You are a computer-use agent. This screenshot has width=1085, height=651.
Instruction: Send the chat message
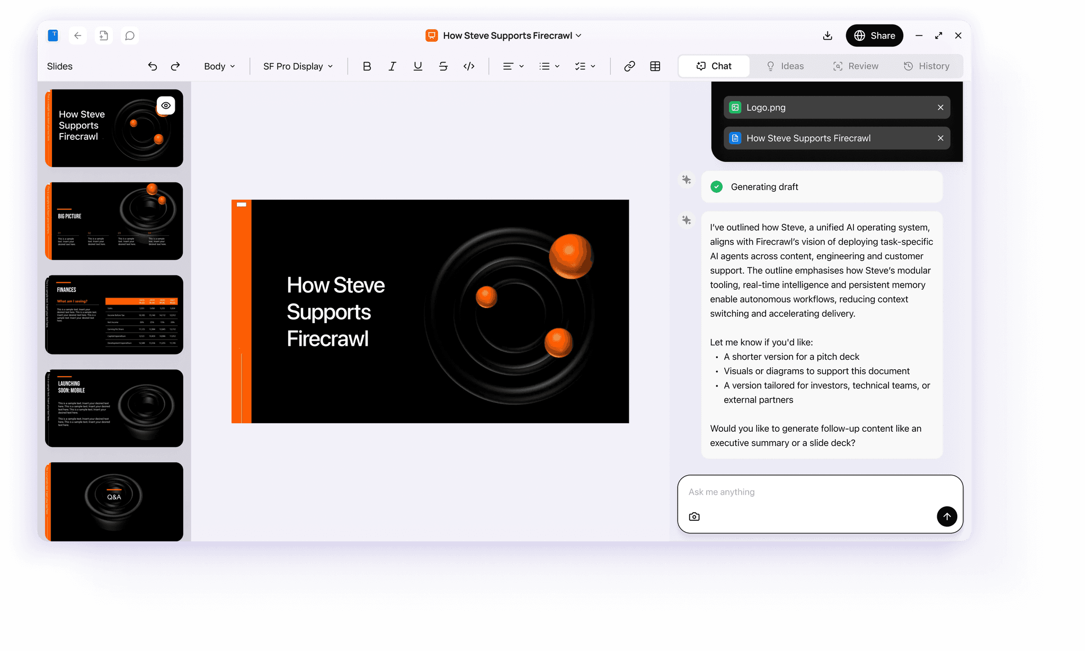[947, 516]
